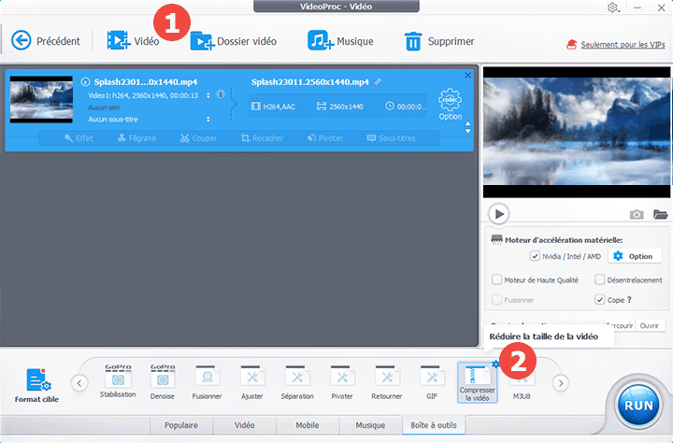
Task: Move the video item up in the list
Action: 468,124
